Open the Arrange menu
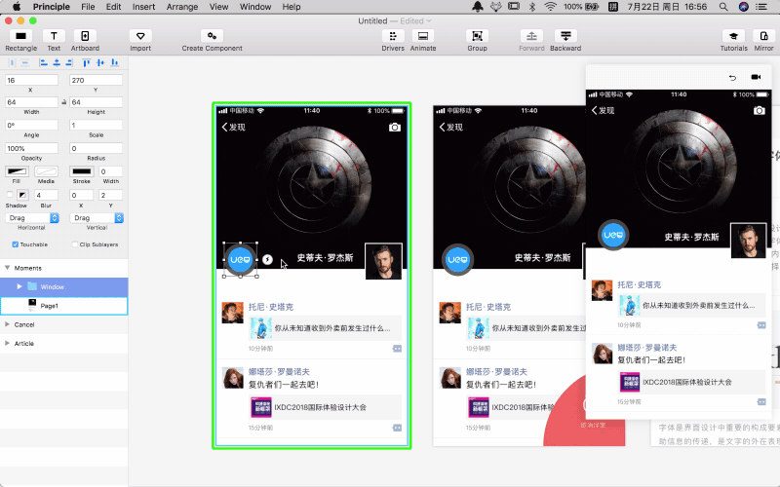The width and height of the screenshot is (780, 487). [x=181, y=7]
